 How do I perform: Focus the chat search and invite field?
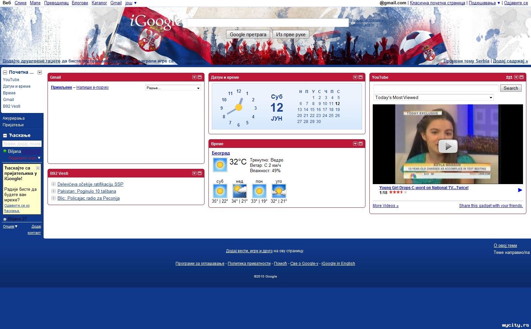pyautogui.click(x=22, y=144)
